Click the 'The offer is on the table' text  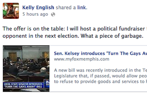coord(34,29)
